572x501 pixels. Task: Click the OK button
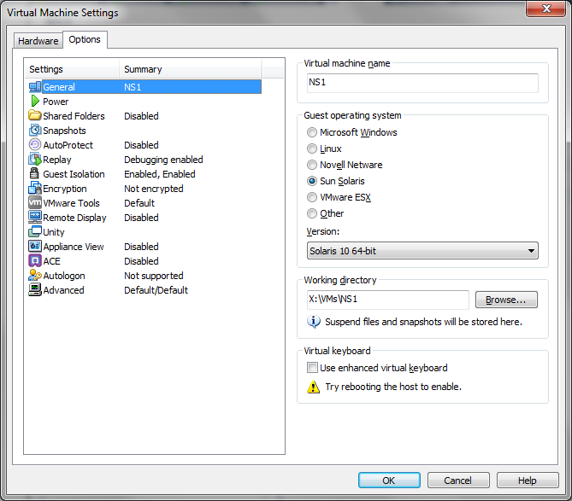389,481
